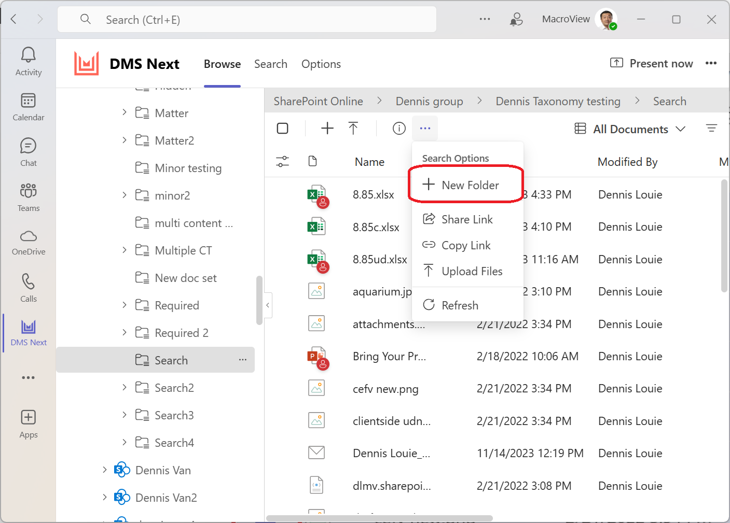Click the image icon for cefv new.png

click(316, 388)
